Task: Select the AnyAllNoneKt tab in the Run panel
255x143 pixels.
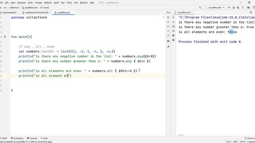Action: (184, 12)
